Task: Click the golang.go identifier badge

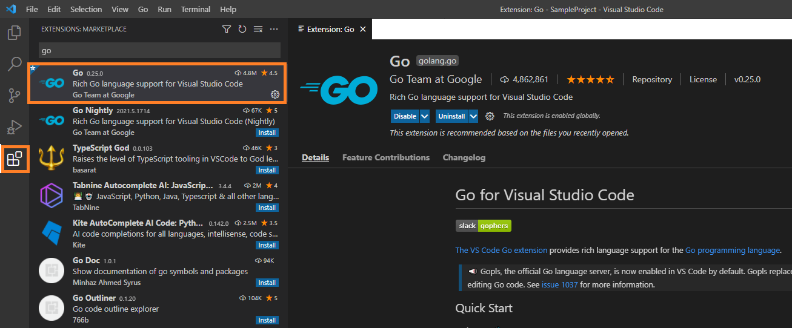Action: click(x=438, y=61)
